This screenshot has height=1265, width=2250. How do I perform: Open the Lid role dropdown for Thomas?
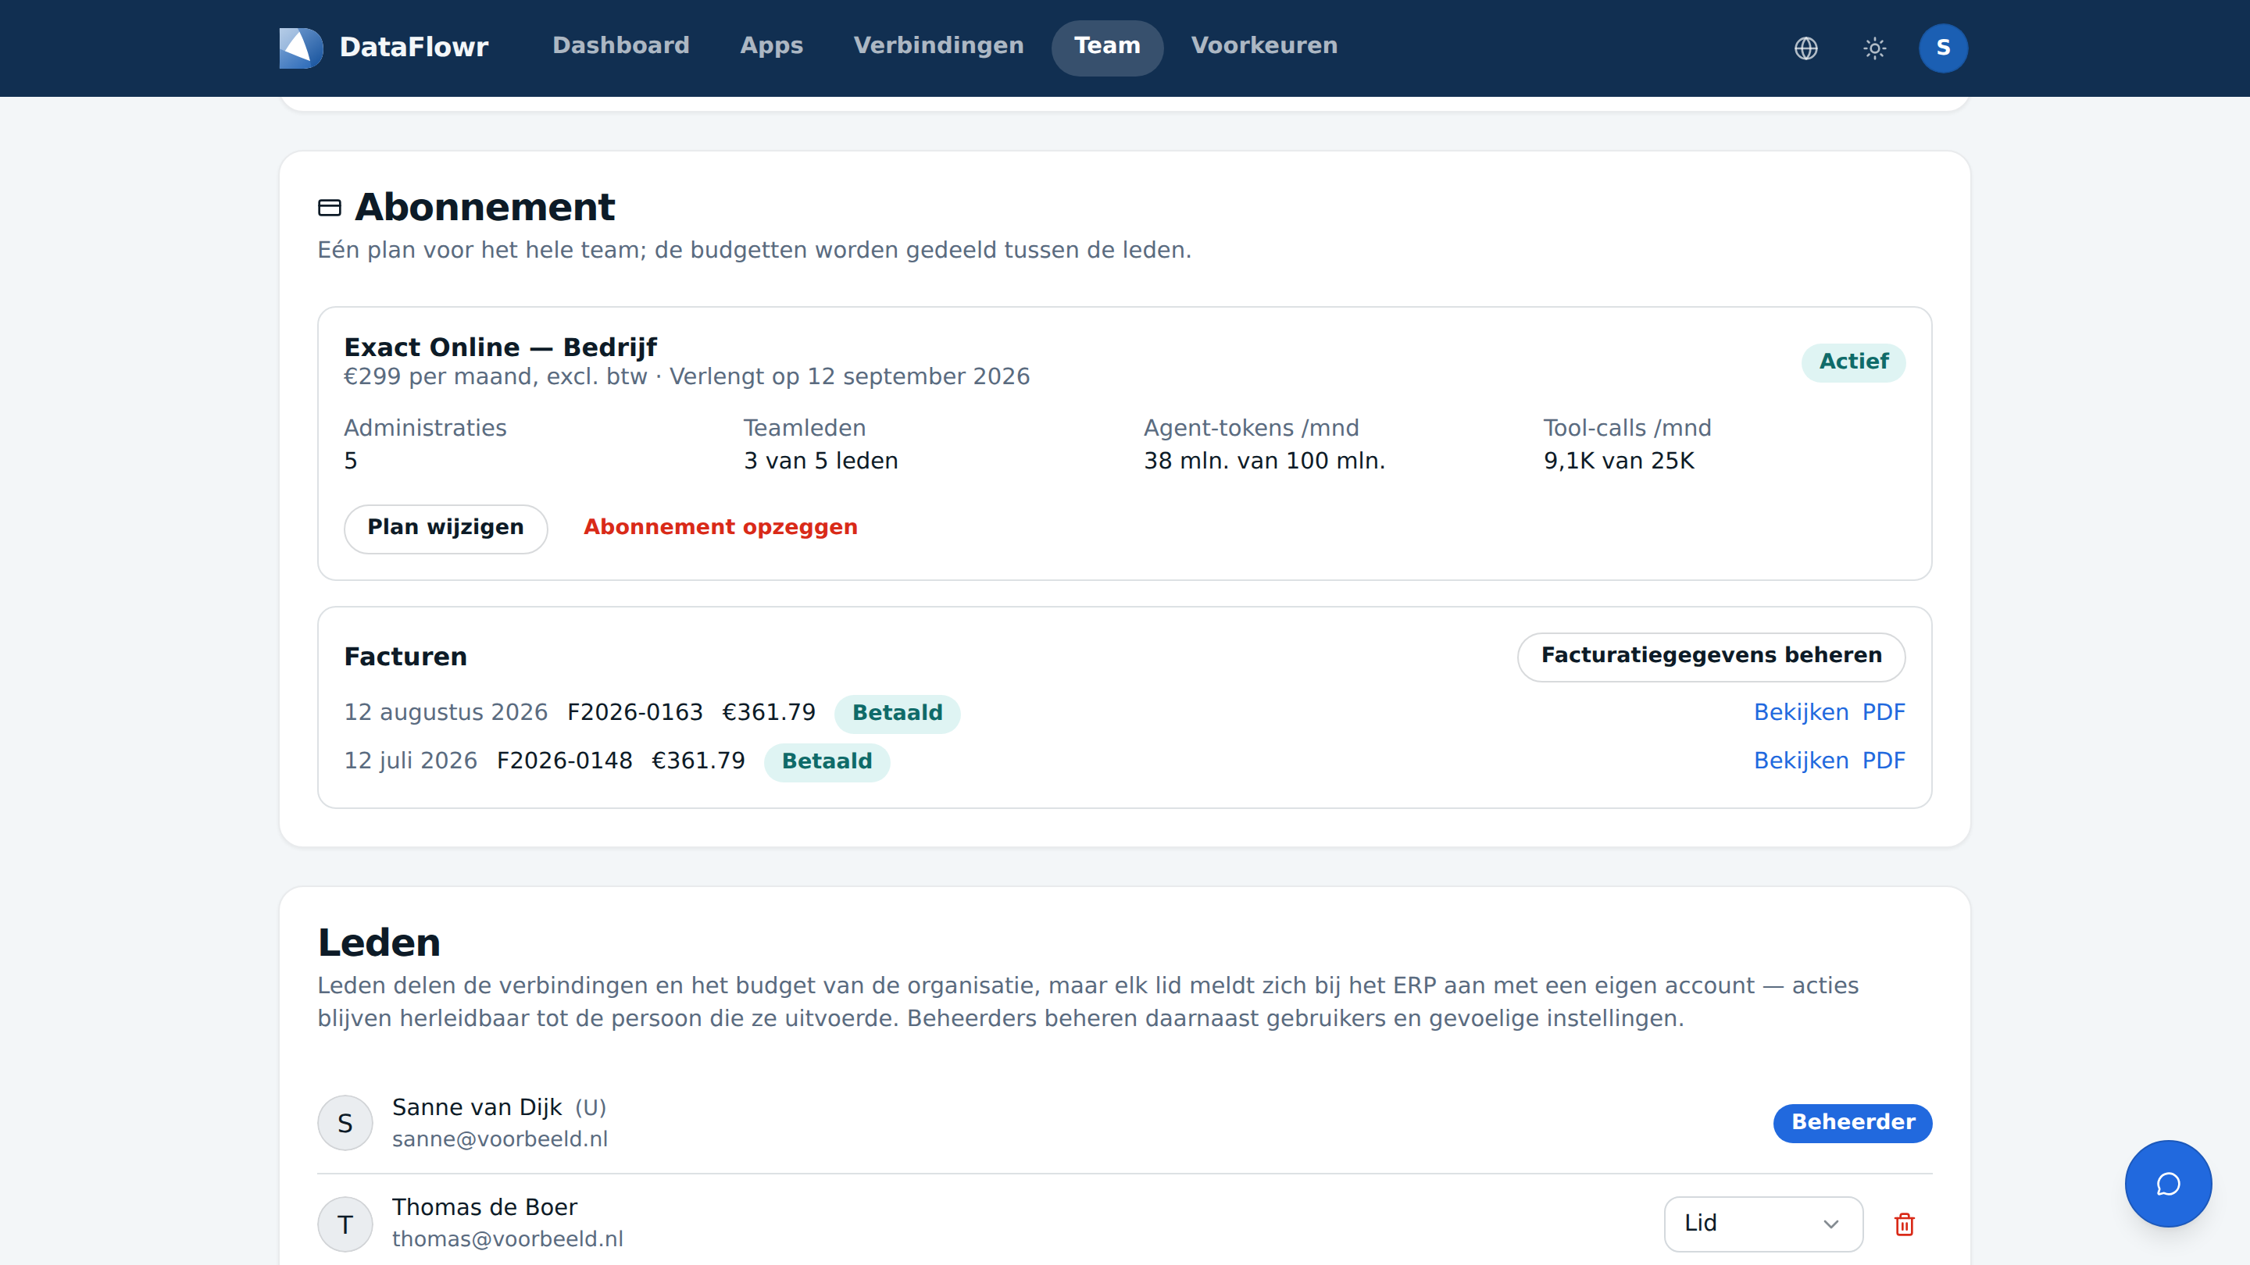point(1762,1224)
